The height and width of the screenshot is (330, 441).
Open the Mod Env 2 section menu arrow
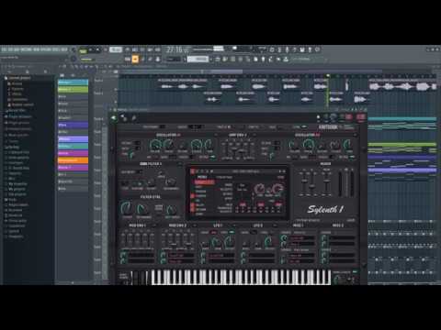[x=194, y=225]
